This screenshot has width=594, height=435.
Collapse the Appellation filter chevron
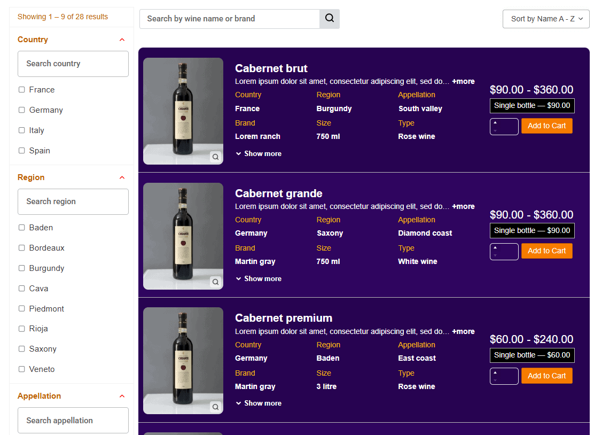click(x=122, y=396)
